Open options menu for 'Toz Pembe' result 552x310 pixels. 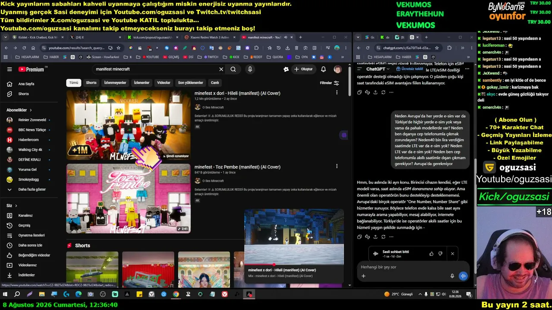pyautogui.click(x=337, y=166)
